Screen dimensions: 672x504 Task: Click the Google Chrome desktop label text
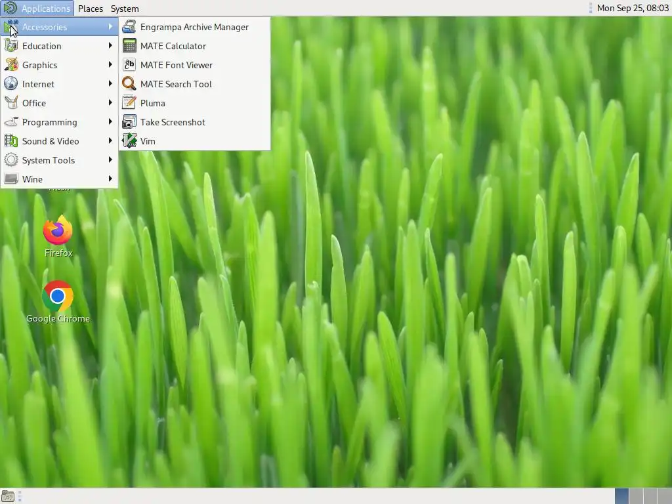pos(58,318)
